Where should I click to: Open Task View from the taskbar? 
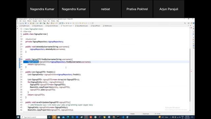(49, 117)
